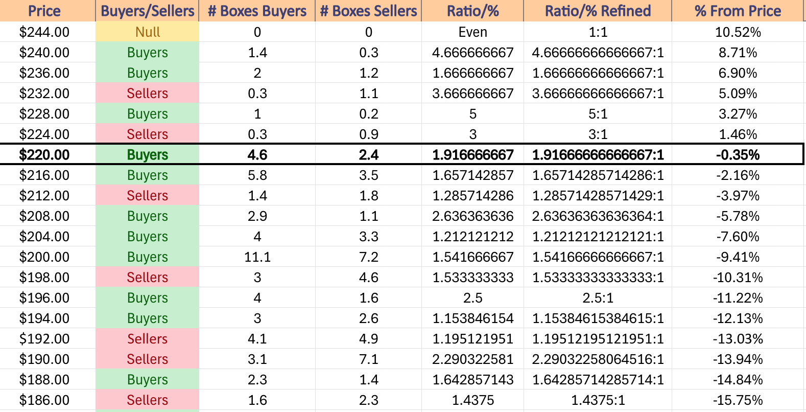Click the Sellers cell in $212.00 row
The width and height of the screenshot is (806, 412).
click(x=148, y=196)
